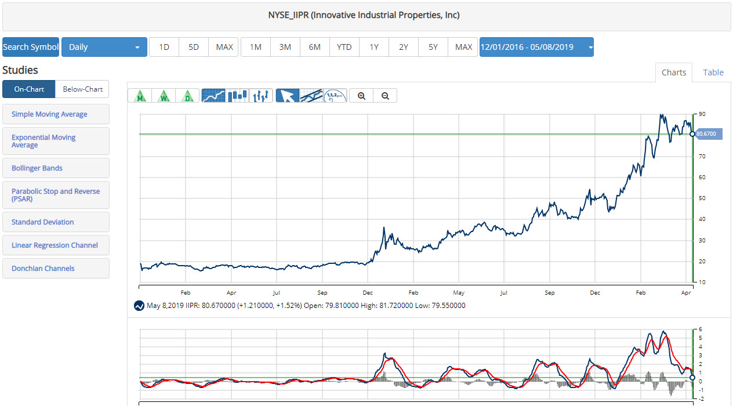Click the May 8, 2019 IIPR quote line
The image size is (733, 406).
pyautogui.click(x=306, y=306)
